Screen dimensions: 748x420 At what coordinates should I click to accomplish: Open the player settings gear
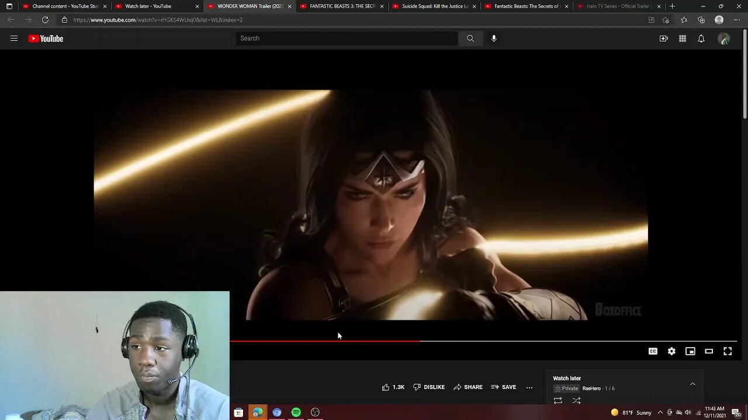click(671, 351)
